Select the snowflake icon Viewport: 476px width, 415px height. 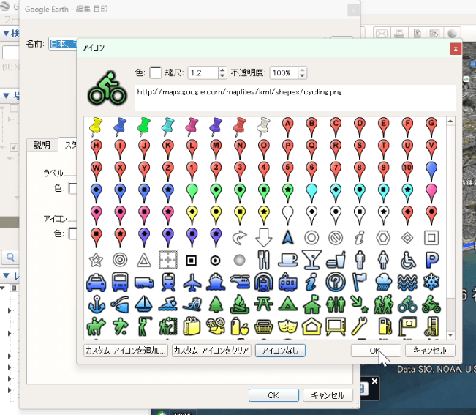pos(432,282)
